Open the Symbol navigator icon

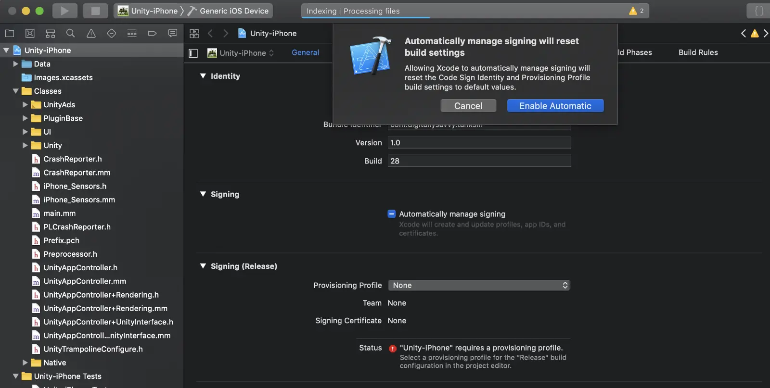coord(50,33)
